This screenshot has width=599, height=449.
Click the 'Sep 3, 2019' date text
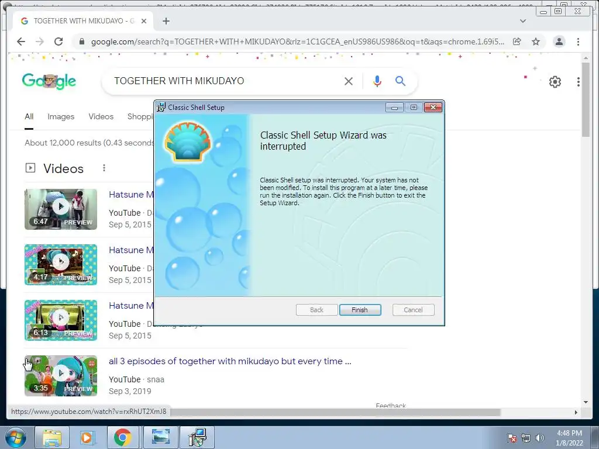130,391
